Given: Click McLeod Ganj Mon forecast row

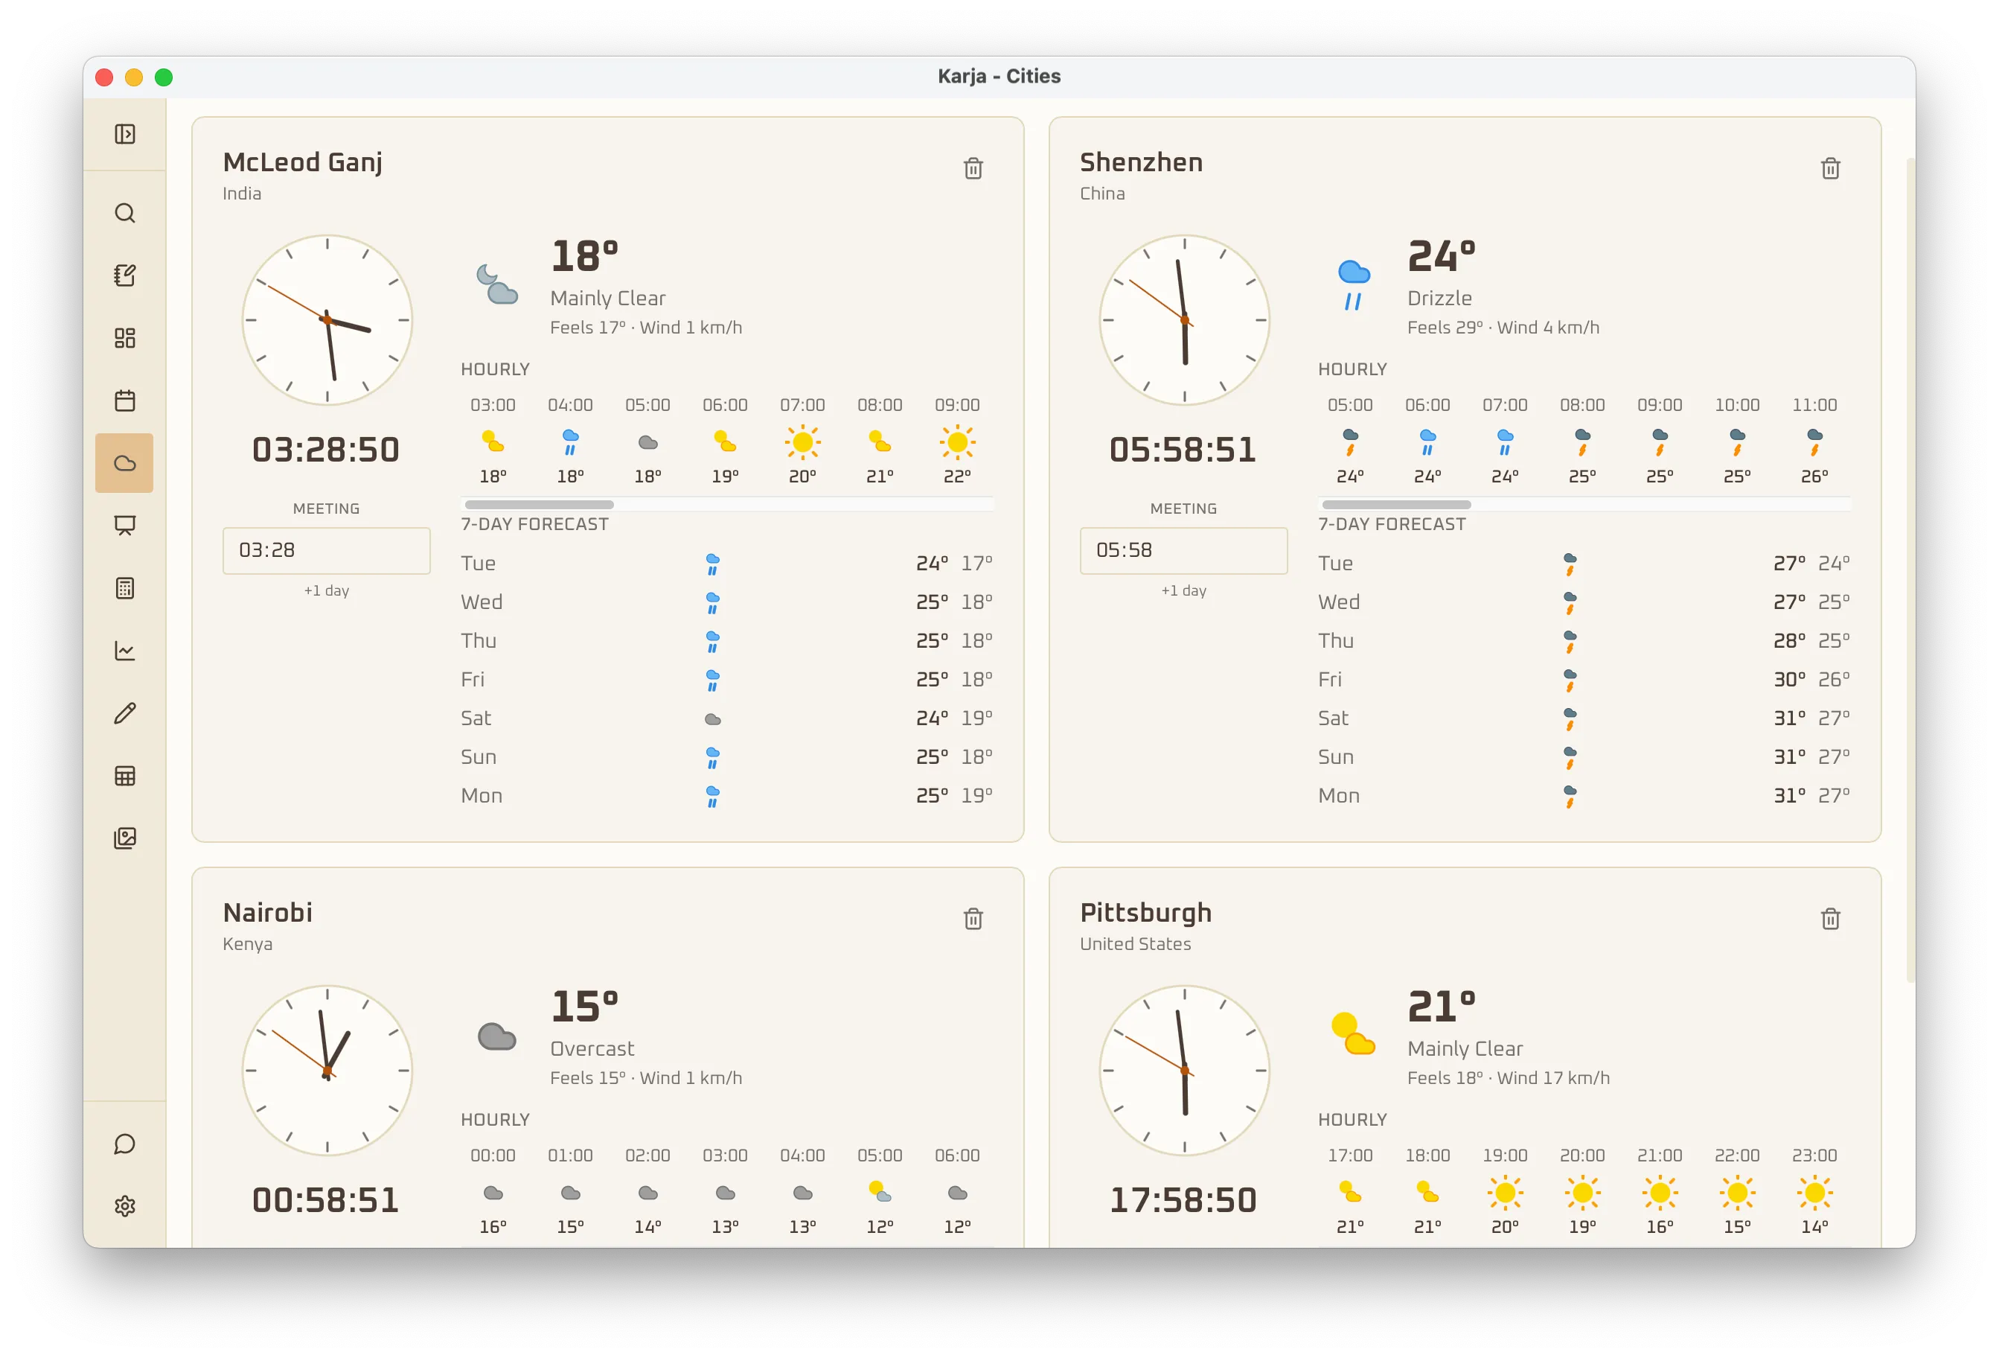Looking at the screenshot, I should tap(727, 796).
